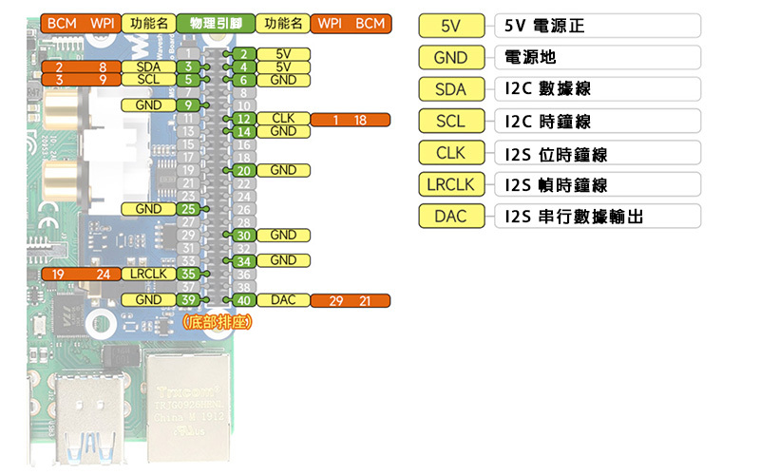Click the green pin 34 label
Screen dimensions: 760x475
[x=244, y=261]
